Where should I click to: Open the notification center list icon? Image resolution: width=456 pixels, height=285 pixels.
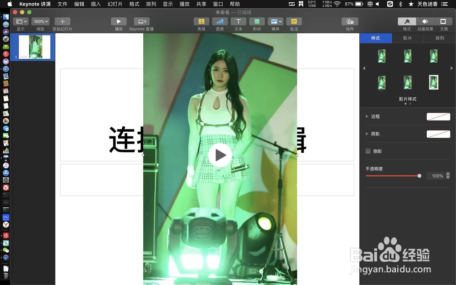click(444, 4)
